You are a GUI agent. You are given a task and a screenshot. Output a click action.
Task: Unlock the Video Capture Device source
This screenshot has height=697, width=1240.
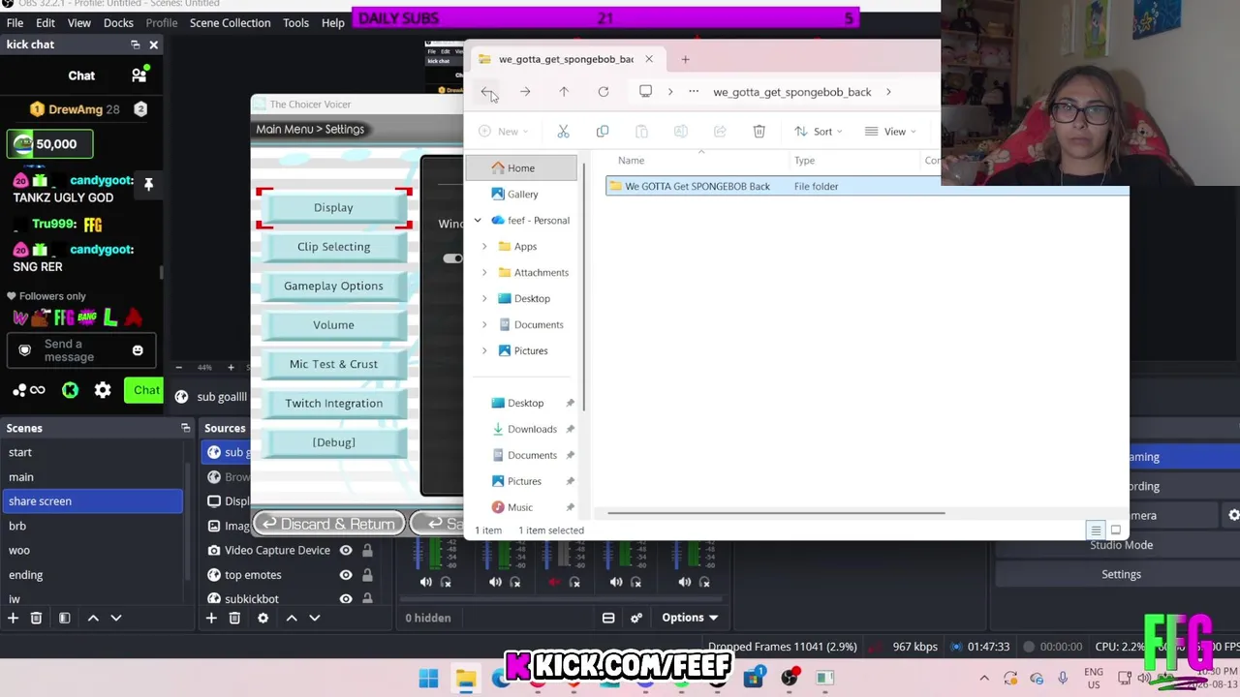pos(367,550)
